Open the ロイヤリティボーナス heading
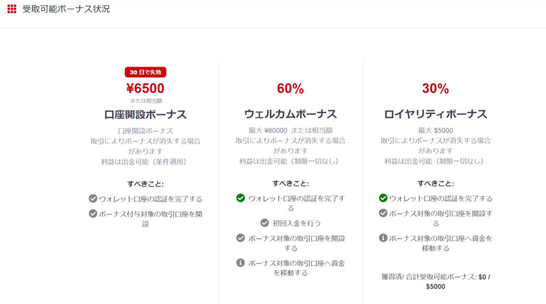This screenshot has width=546, height=304. click(x=435, y=114)
